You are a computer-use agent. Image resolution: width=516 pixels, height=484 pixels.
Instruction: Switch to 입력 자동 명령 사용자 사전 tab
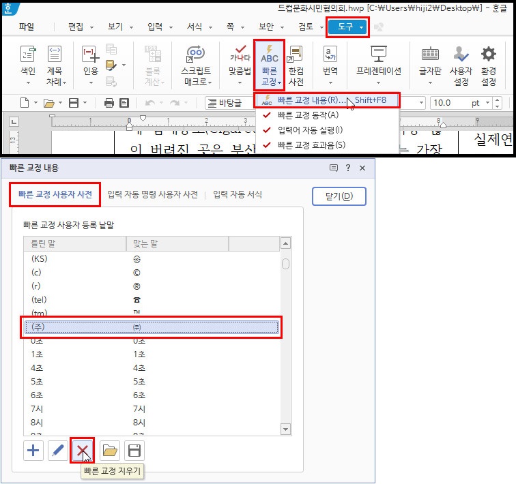(x=157, y=195)
